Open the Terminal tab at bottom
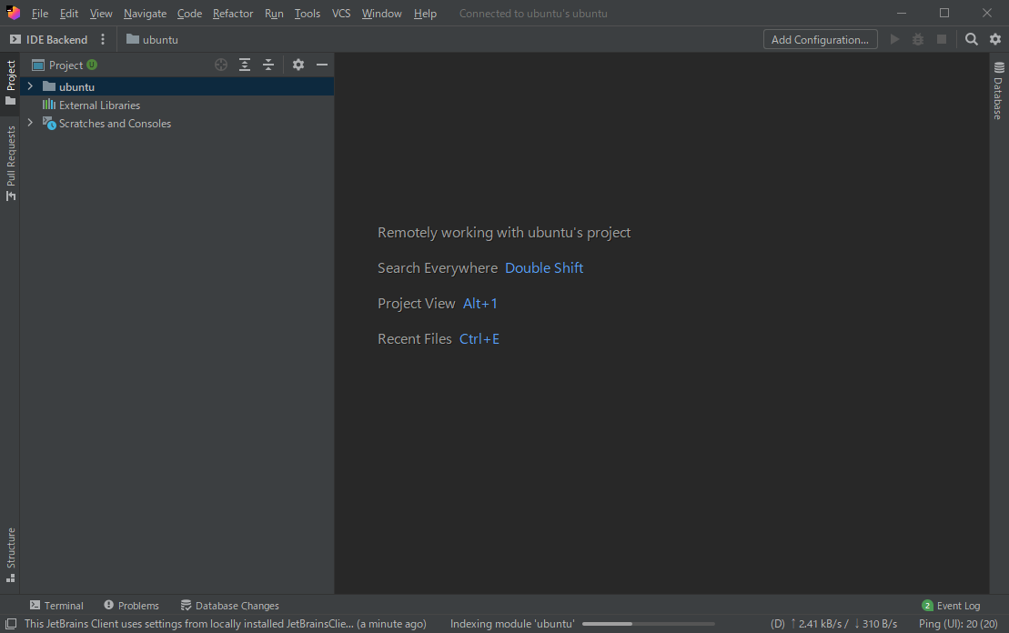1009x633 pixels. 56,606
